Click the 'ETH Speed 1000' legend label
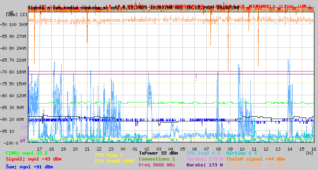 [x=114, y=161]
